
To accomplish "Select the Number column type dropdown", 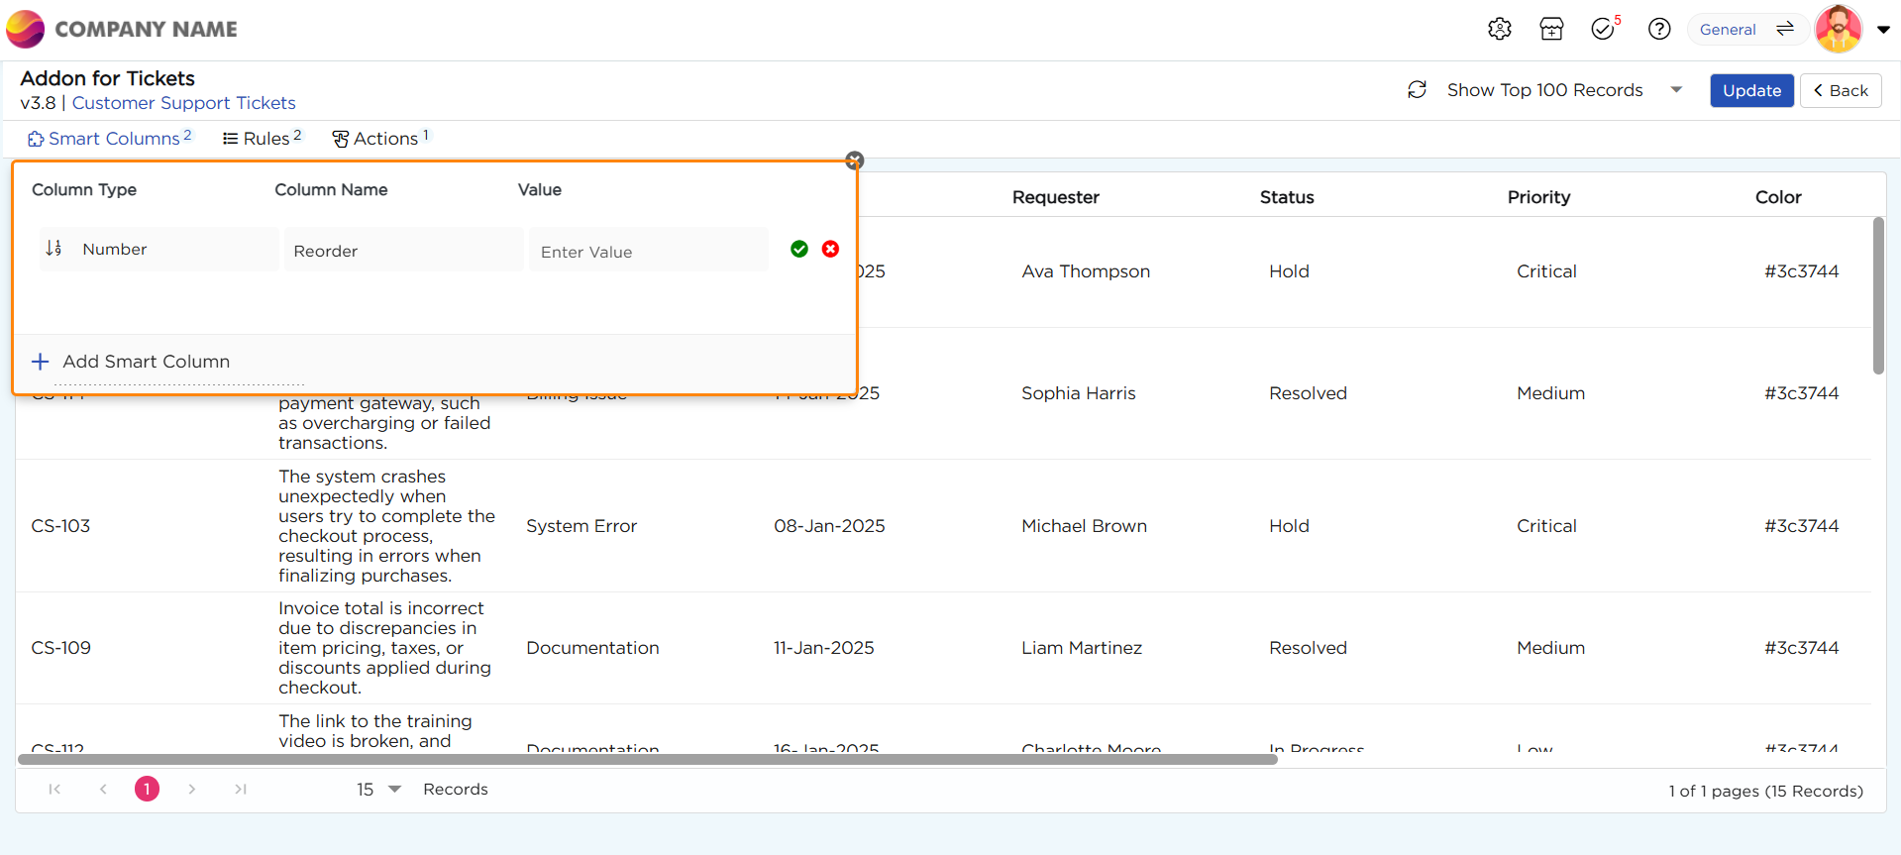I will [x=158, y=250].
